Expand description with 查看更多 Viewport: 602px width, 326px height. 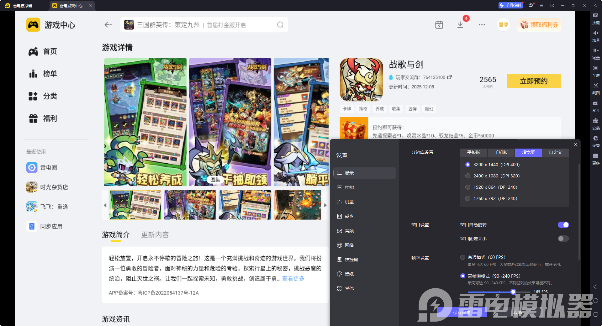pyautogui.click(x=293, y=278)
